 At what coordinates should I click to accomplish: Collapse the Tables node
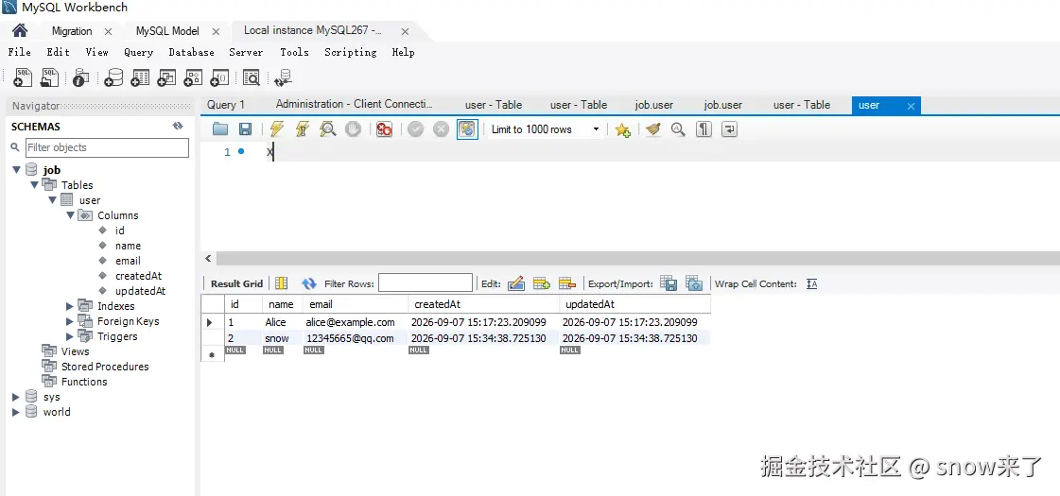point(34,185)
